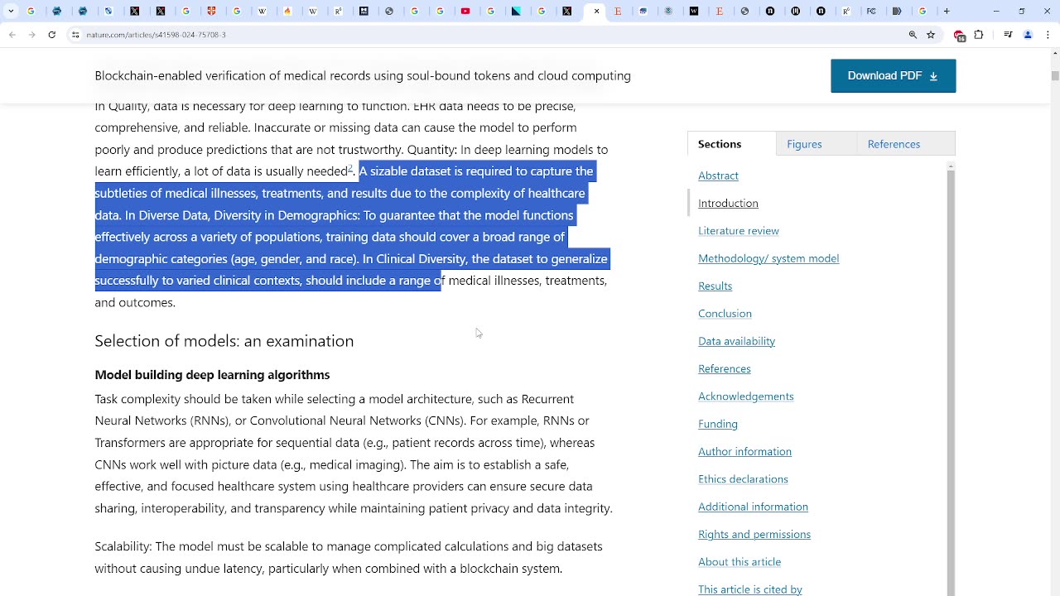Go to References in the sections list
1060x596 pixels.
point(724,368)
